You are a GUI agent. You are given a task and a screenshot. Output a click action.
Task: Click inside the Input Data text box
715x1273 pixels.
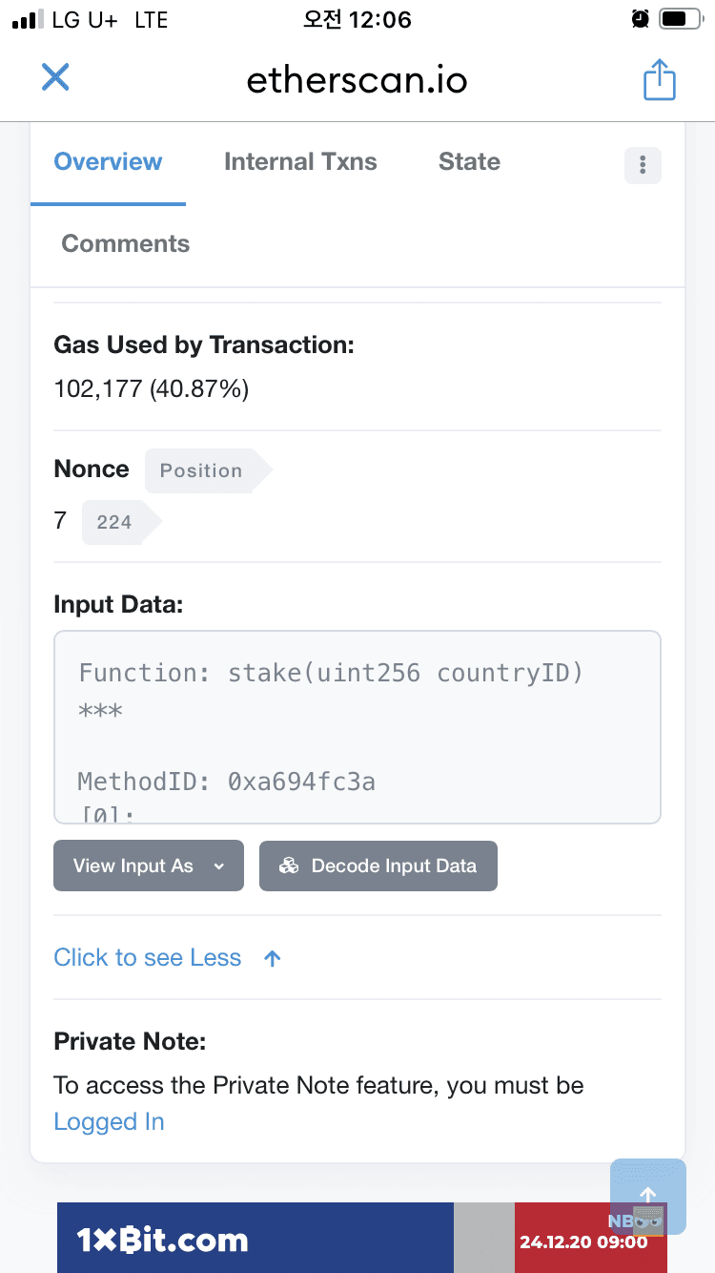[x=357, y=727]
